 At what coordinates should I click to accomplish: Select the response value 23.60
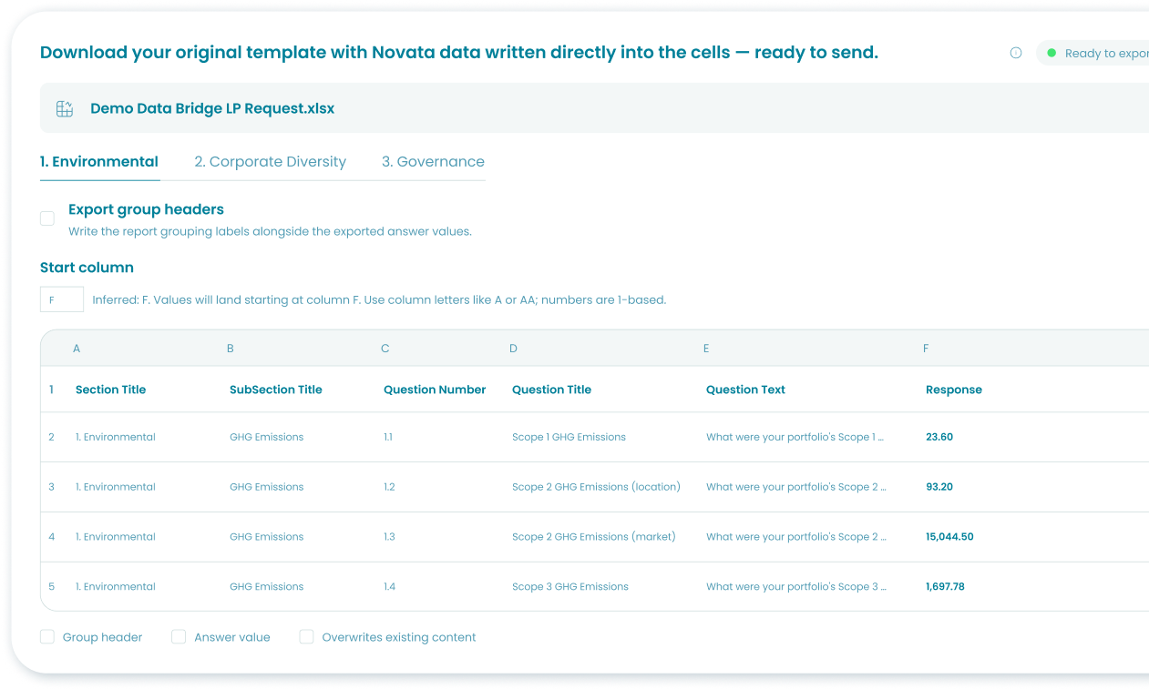pyautogui.click(x=939, y=437)
